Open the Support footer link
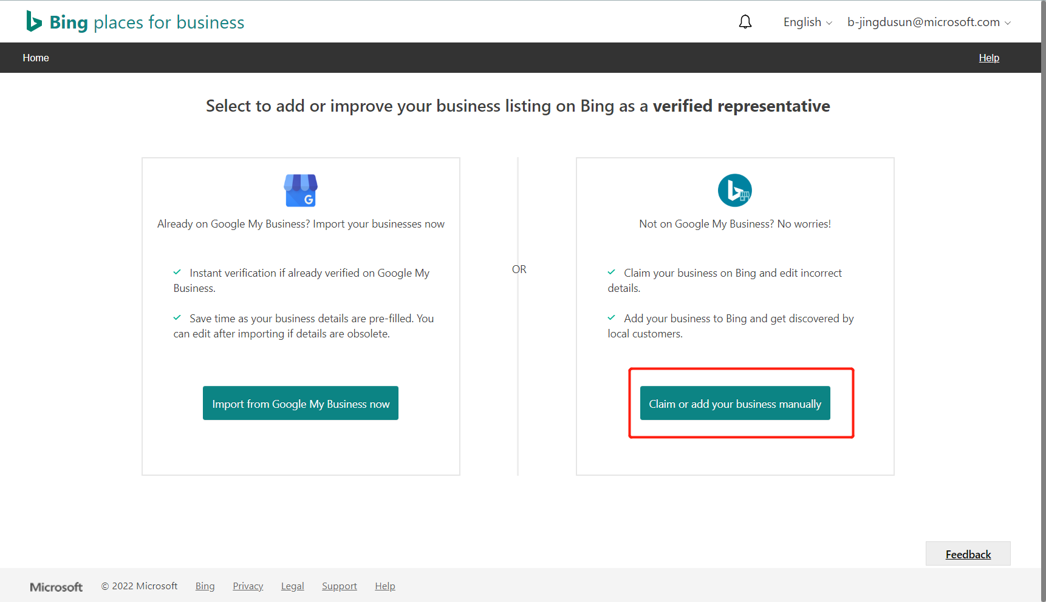This screenshot has width=1046, height=602. click(x=340, y=586)
